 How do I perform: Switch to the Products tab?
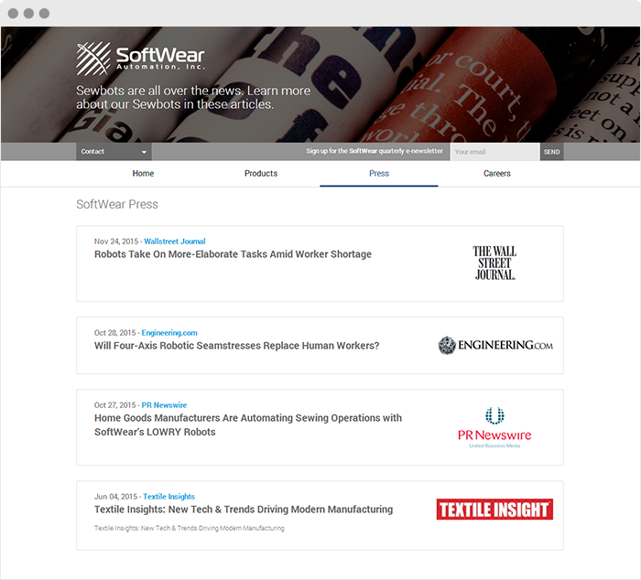(261, 174)
